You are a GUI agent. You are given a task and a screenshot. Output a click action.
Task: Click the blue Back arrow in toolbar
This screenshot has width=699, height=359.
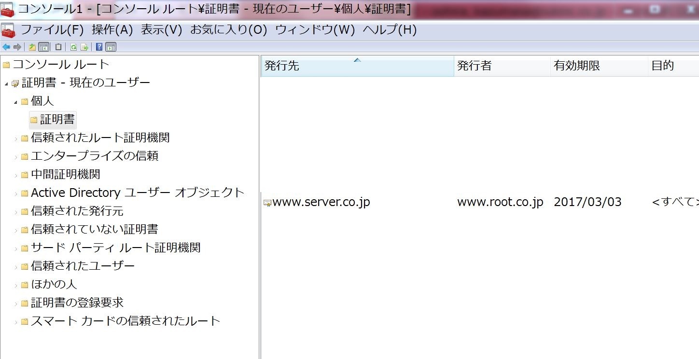[x=6, y=47]
